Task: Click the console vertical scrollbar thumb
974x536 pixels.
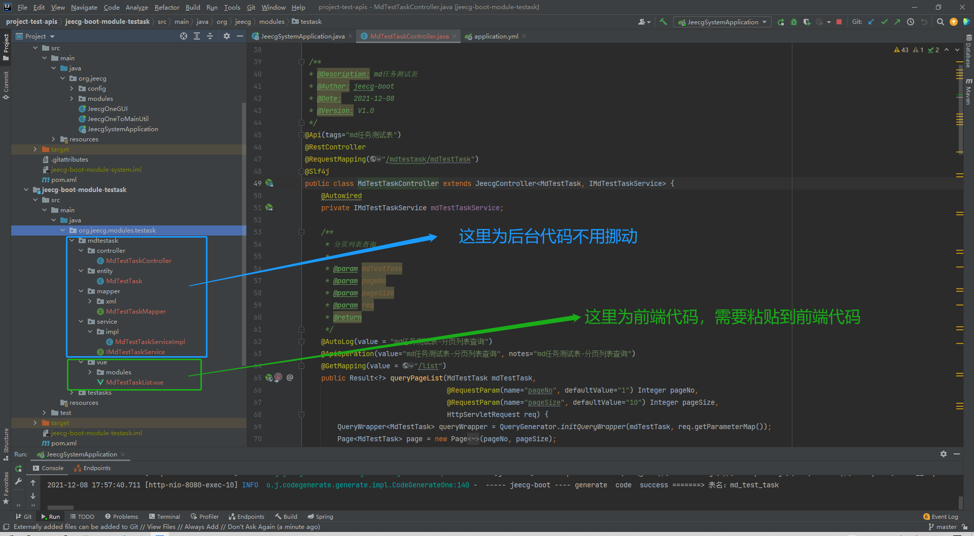Action: [x=960, y=502]
